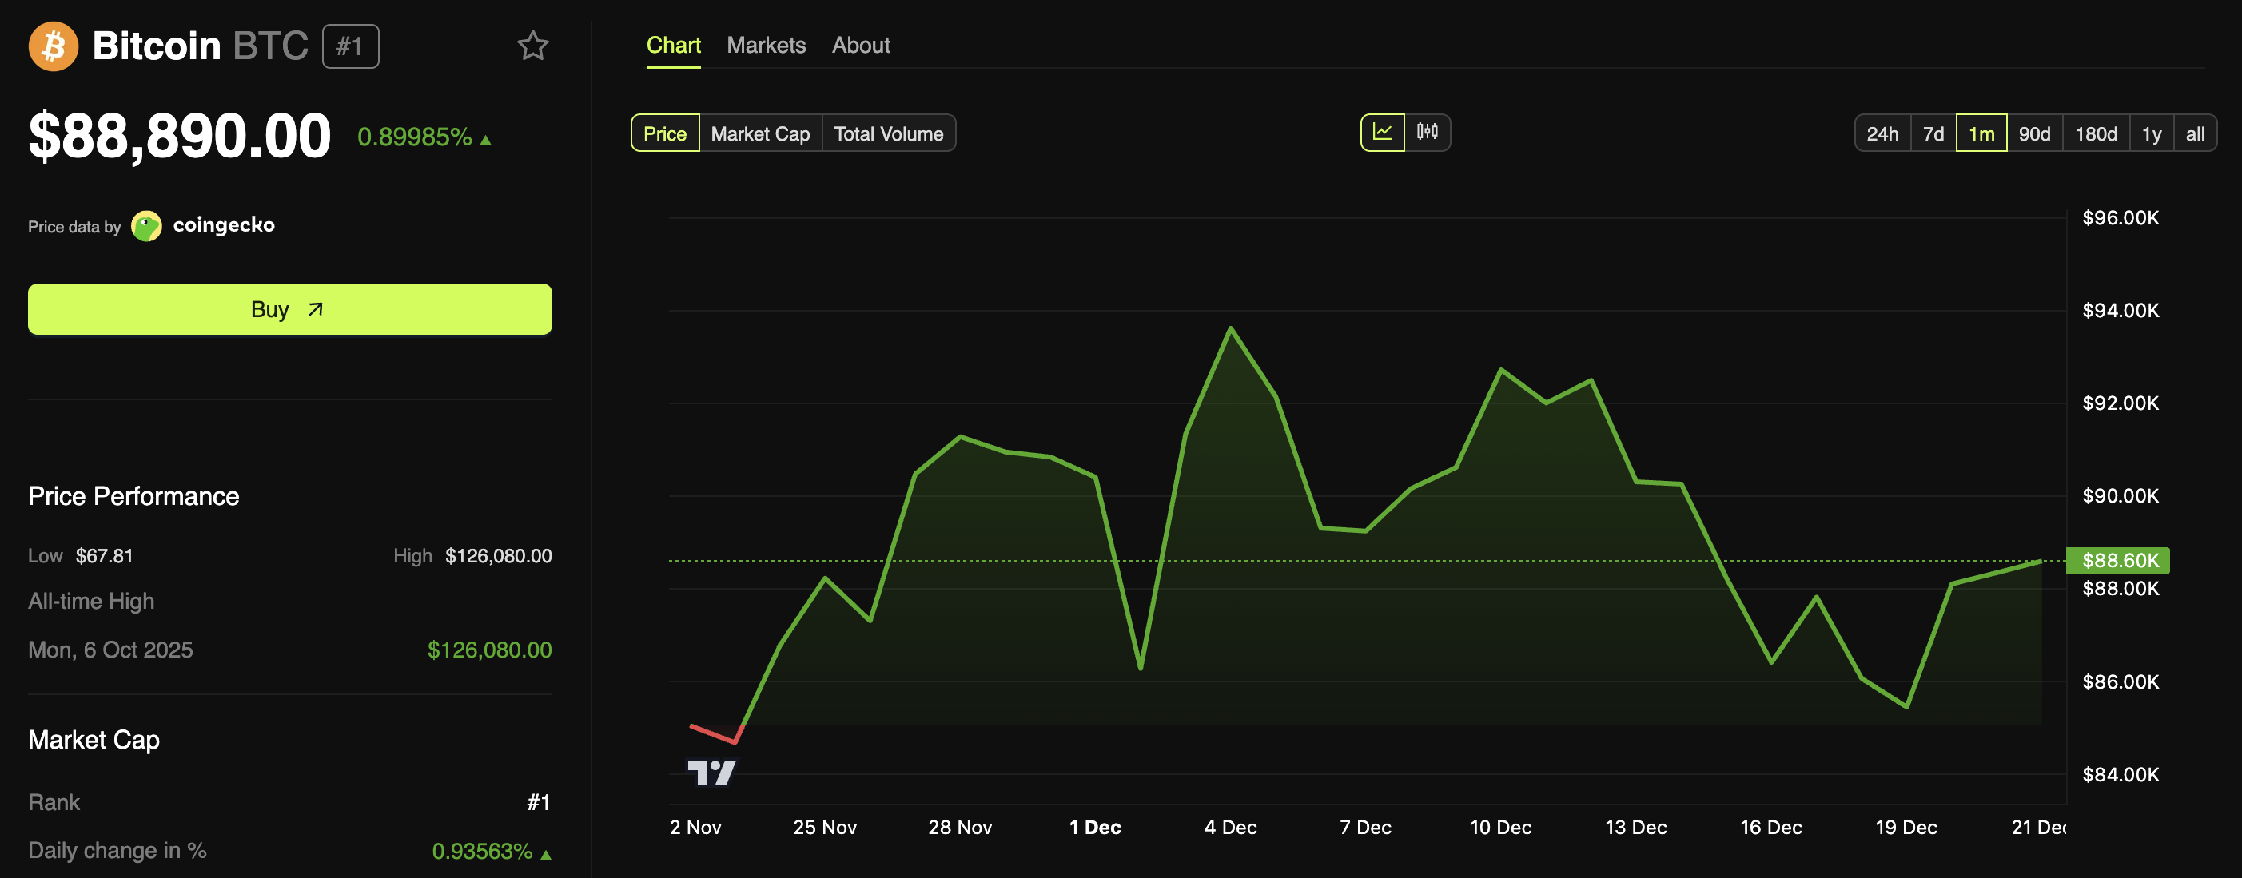Click the $88.60K current price label
This screenshot has width=2242, height=878.
(x=2119, y=560)
